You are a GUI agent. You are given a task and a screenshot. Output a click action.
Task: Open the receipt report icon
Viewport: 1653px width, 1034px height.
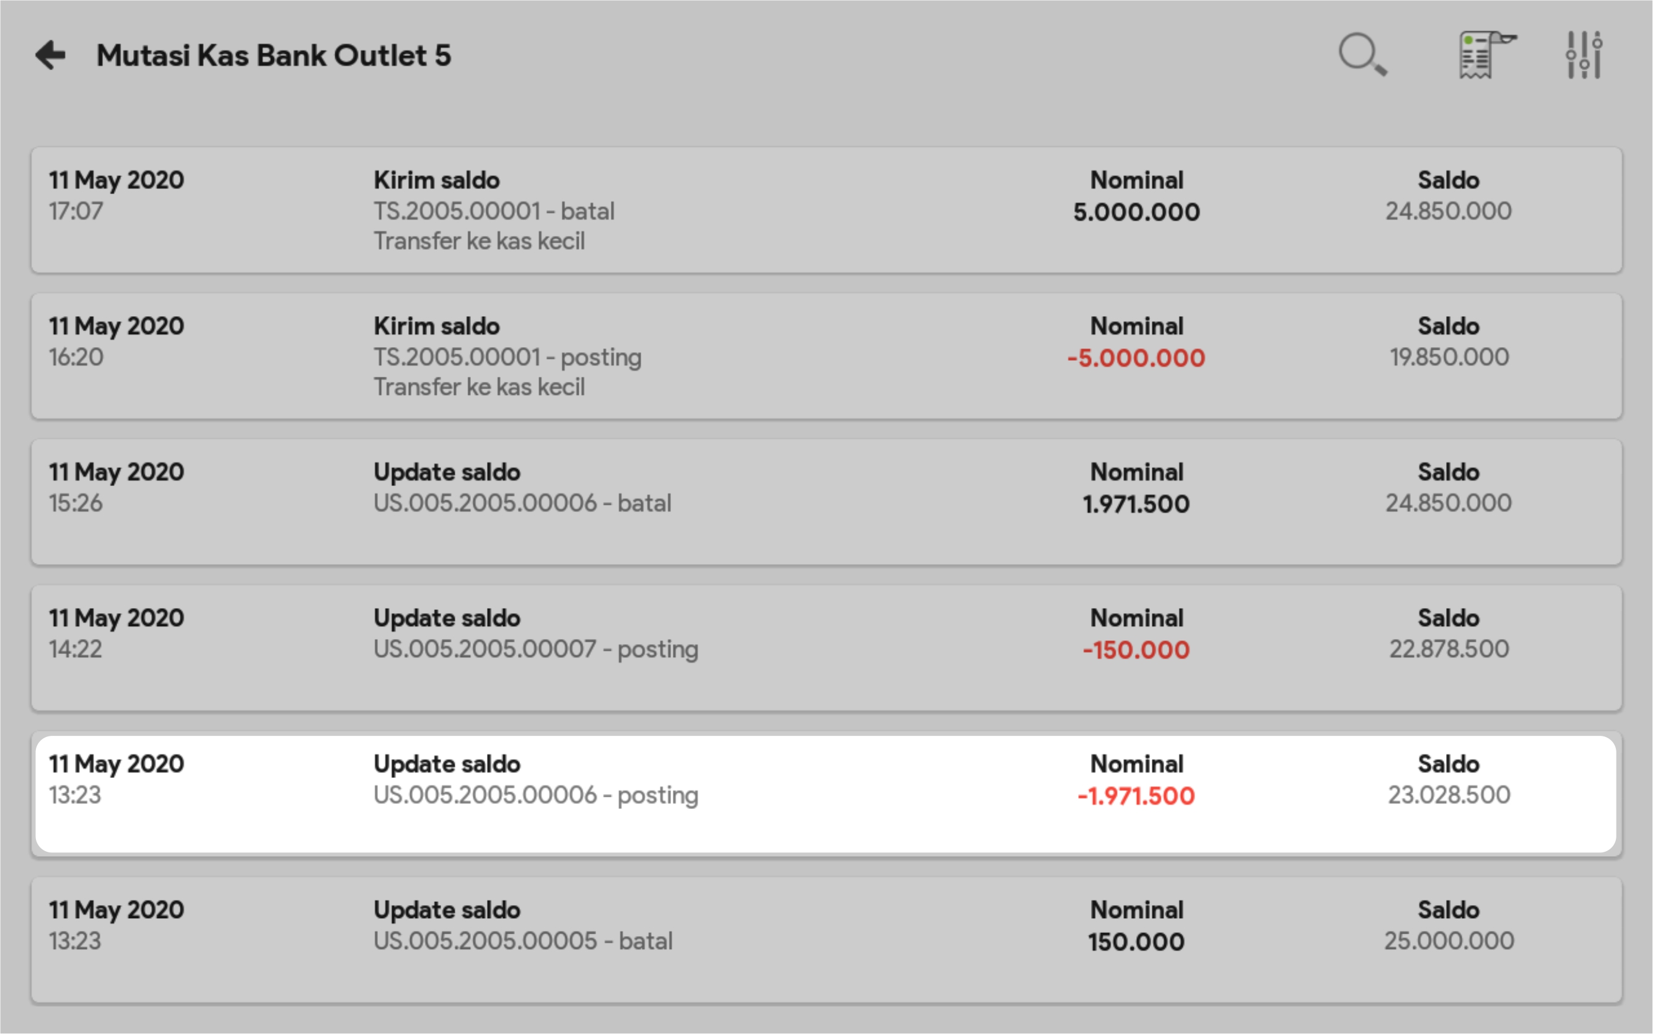point(1484,55)
